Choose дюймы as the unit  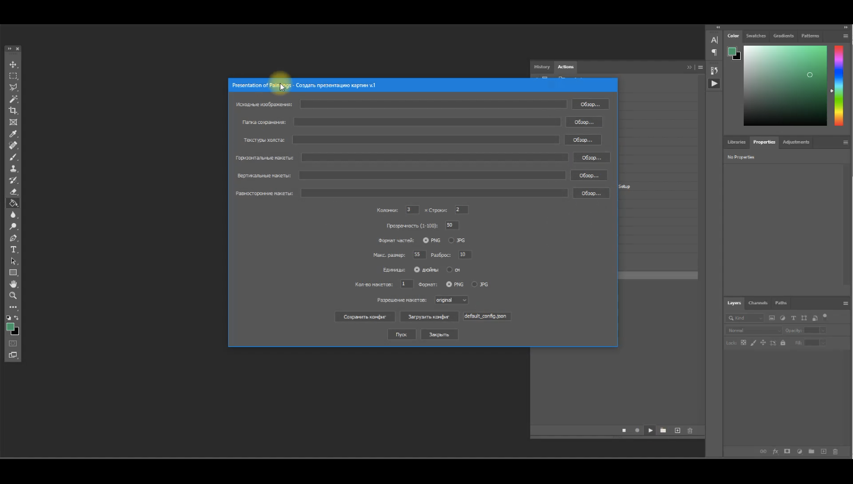tap(417, 270)
